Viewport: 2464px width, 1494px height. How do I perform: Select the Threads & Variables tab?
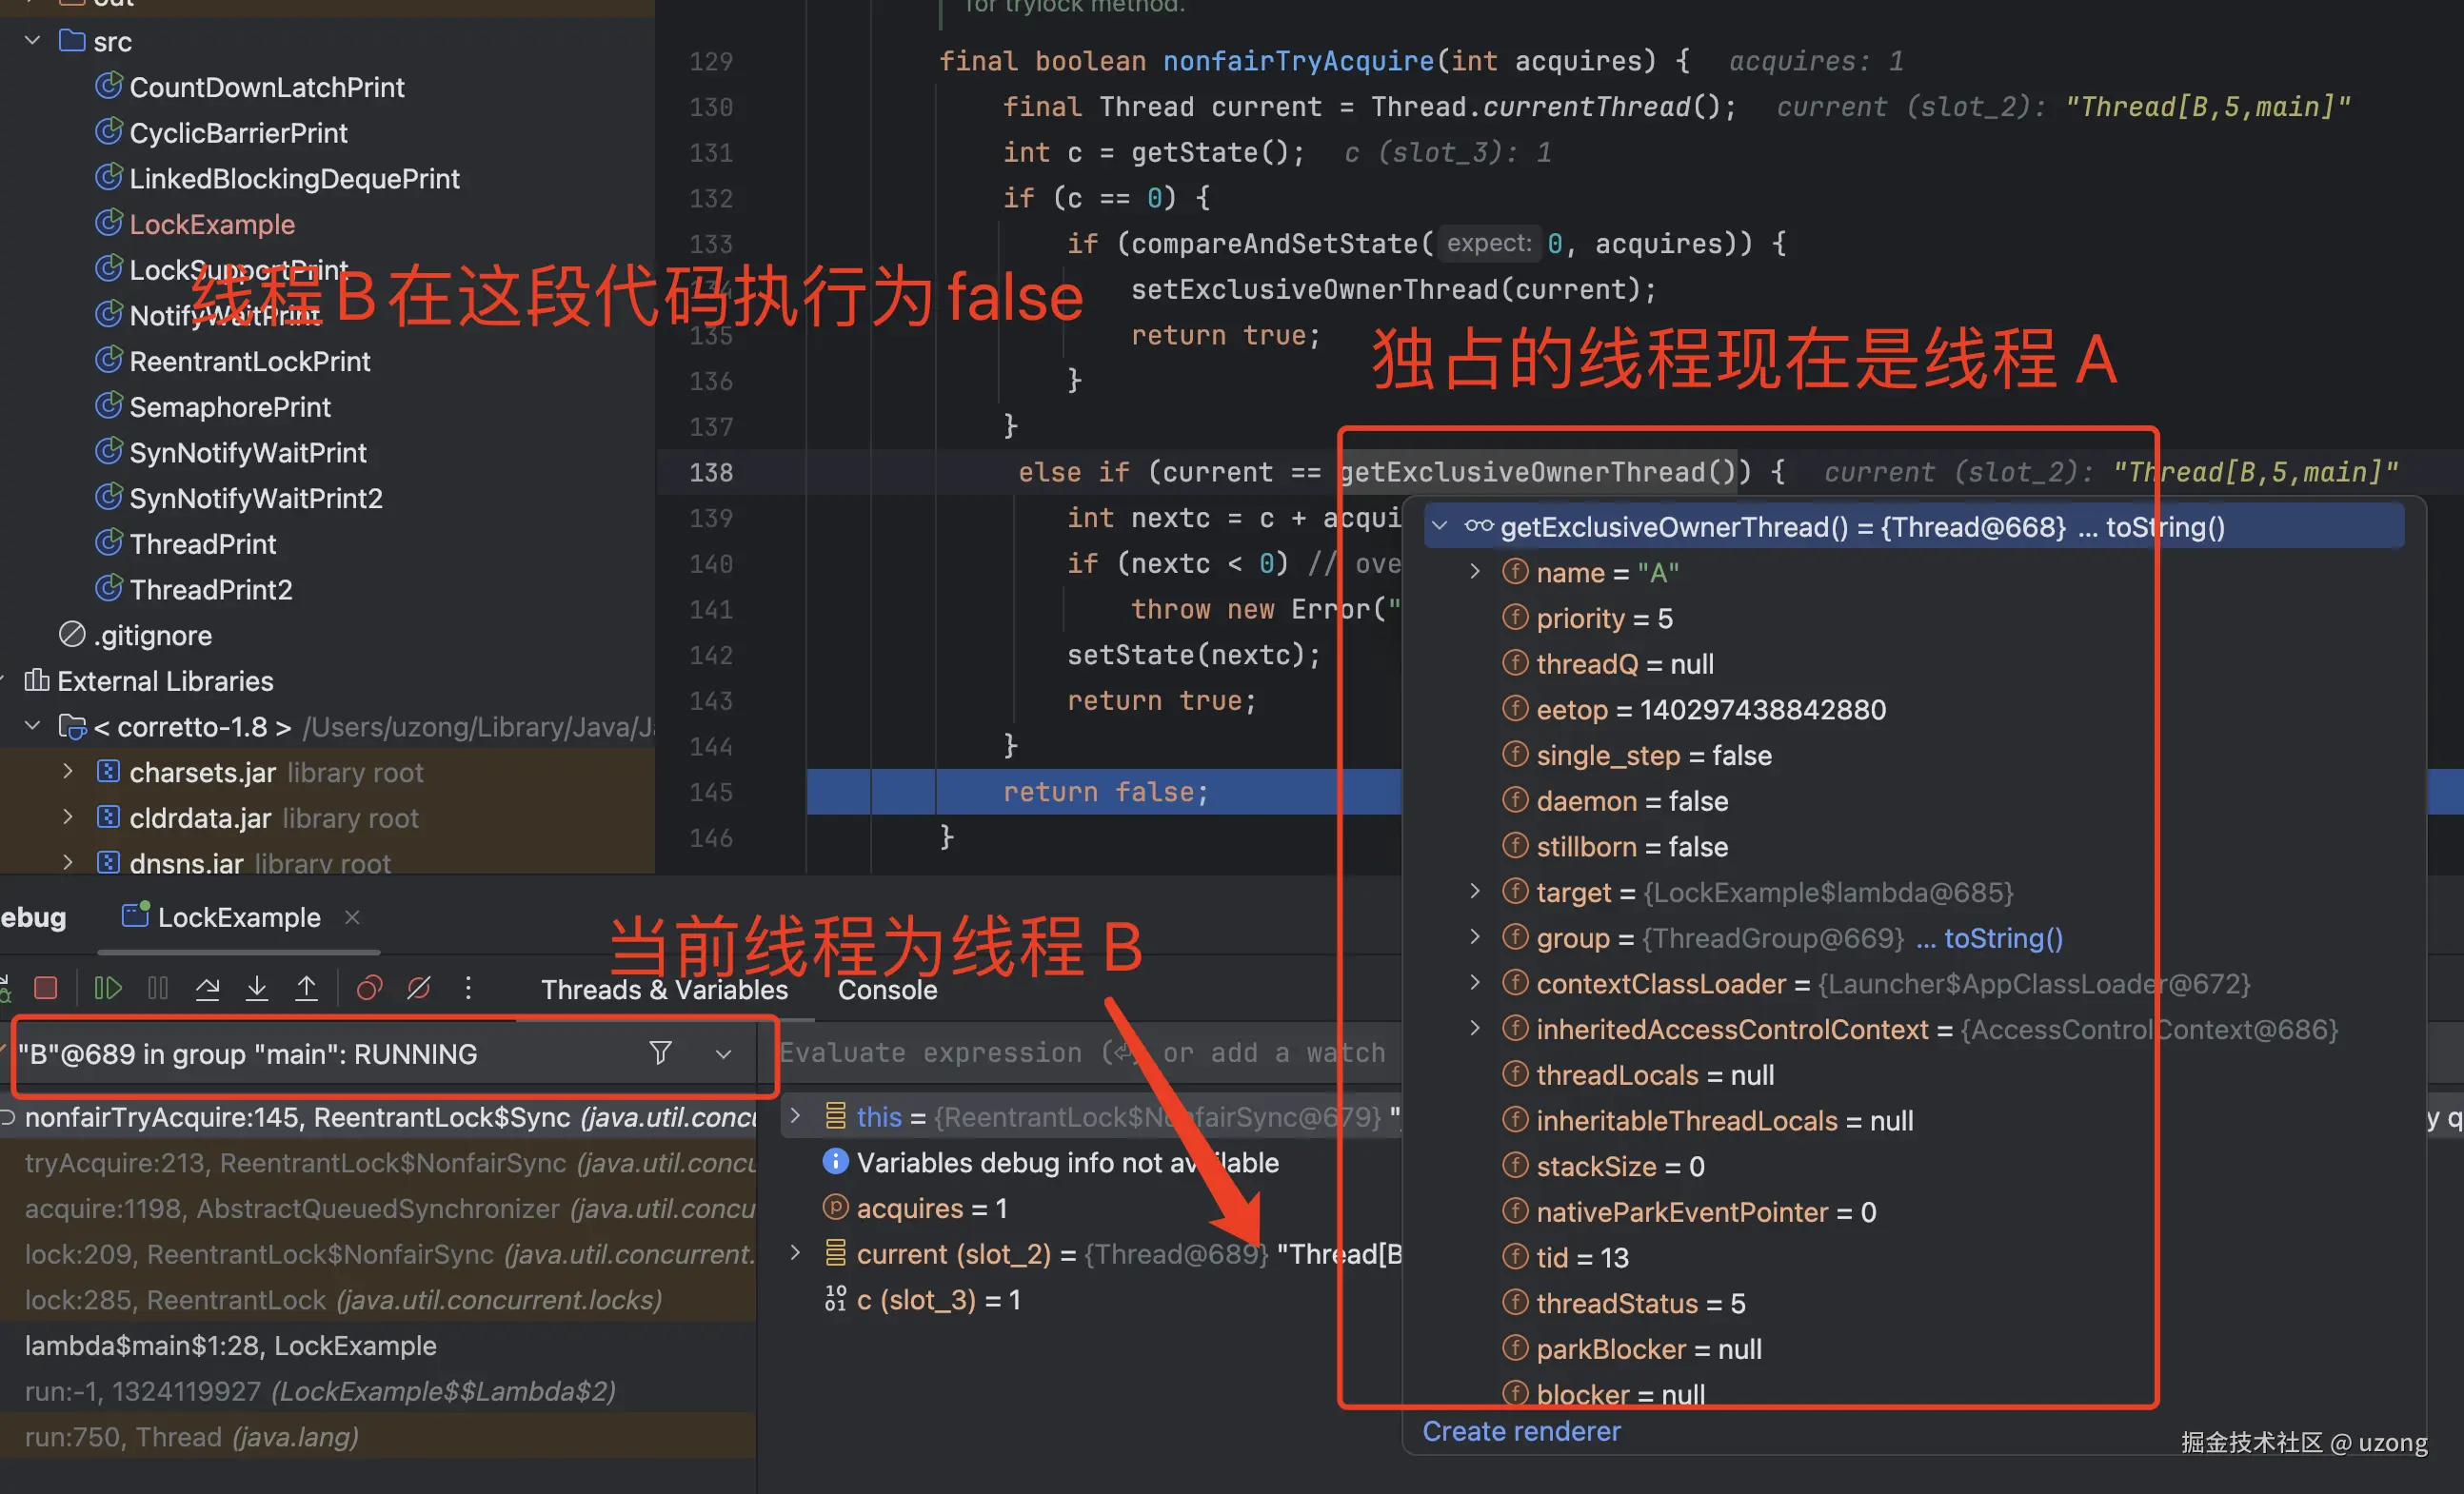click(x=664, y=990)
